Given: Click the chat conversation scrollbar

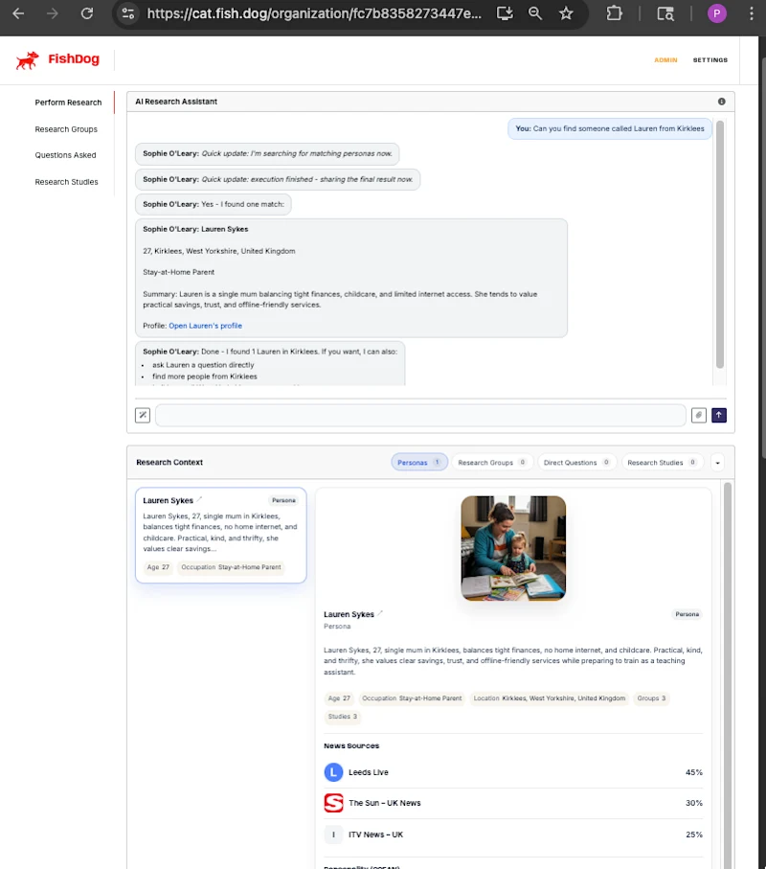Looking at the screenshot, I should tap(719, 244).
